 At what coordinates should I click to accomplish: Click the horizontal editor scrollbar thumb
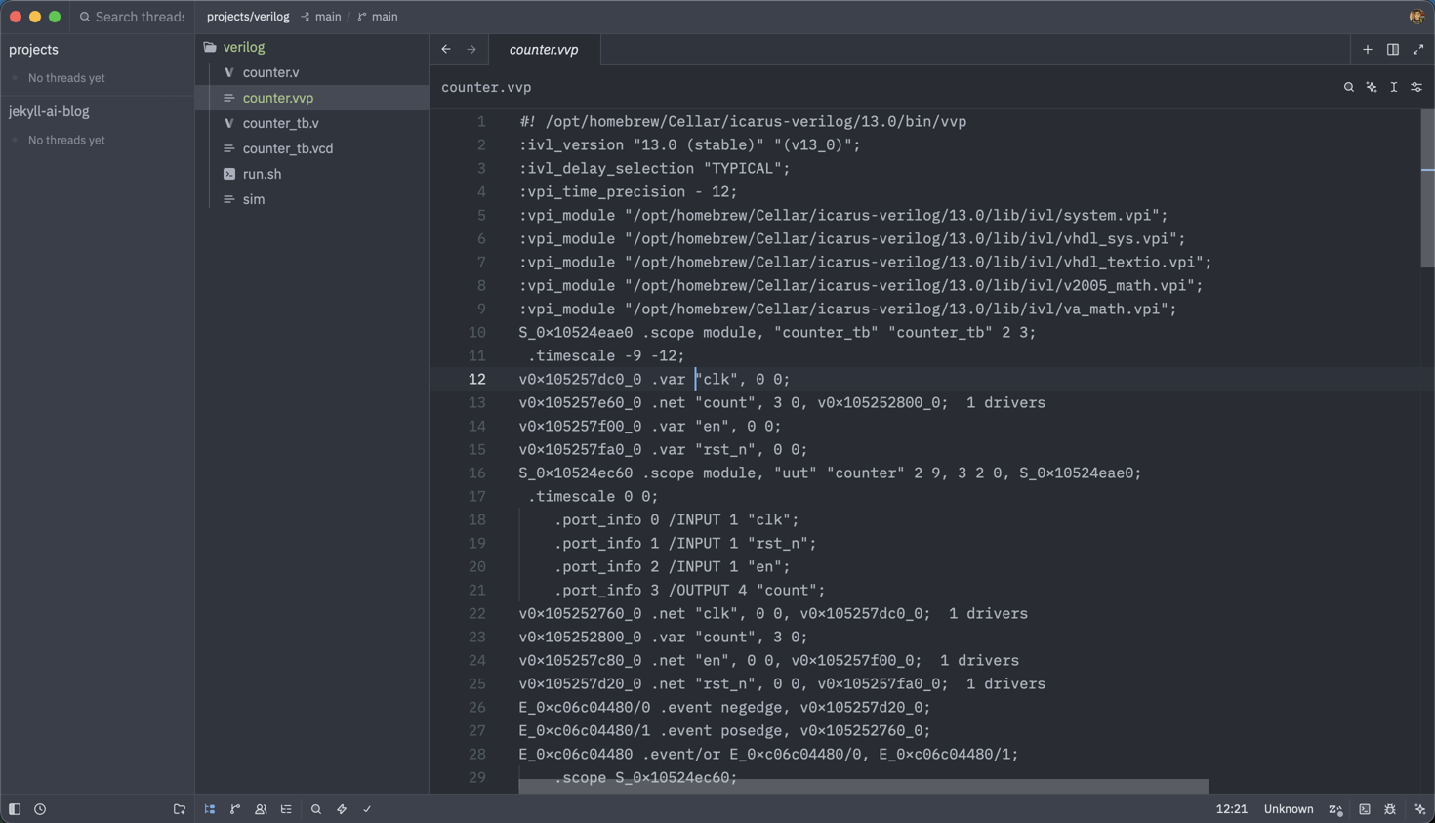pos(863,786)
